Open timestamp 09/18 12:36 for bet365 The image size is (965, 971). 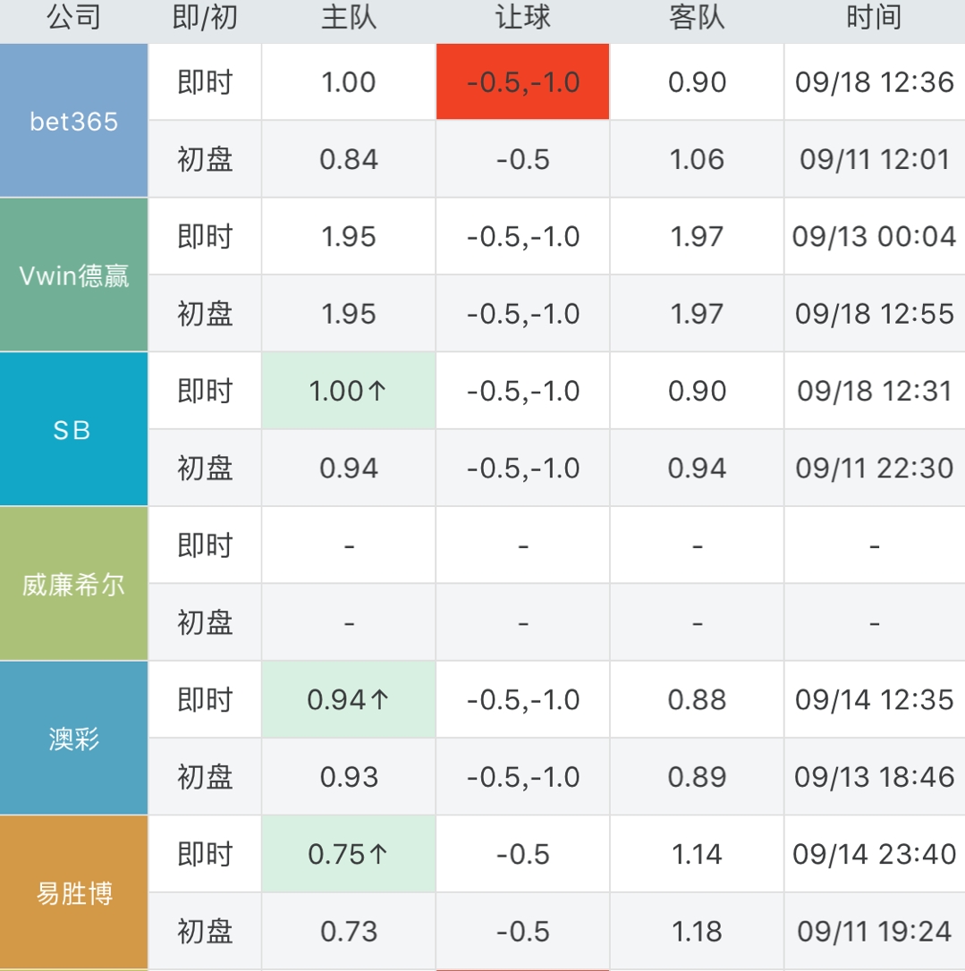click(x=874, y=81)
